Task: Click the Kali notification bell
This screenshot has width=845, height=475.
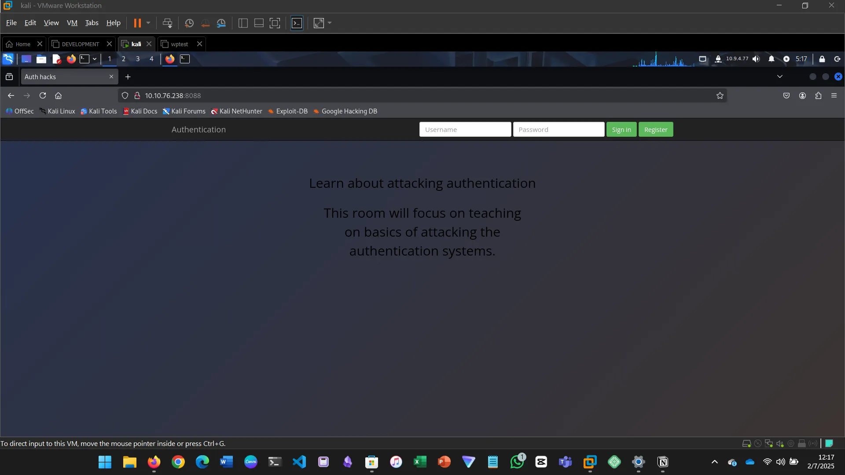Action: tap(771, 58)
